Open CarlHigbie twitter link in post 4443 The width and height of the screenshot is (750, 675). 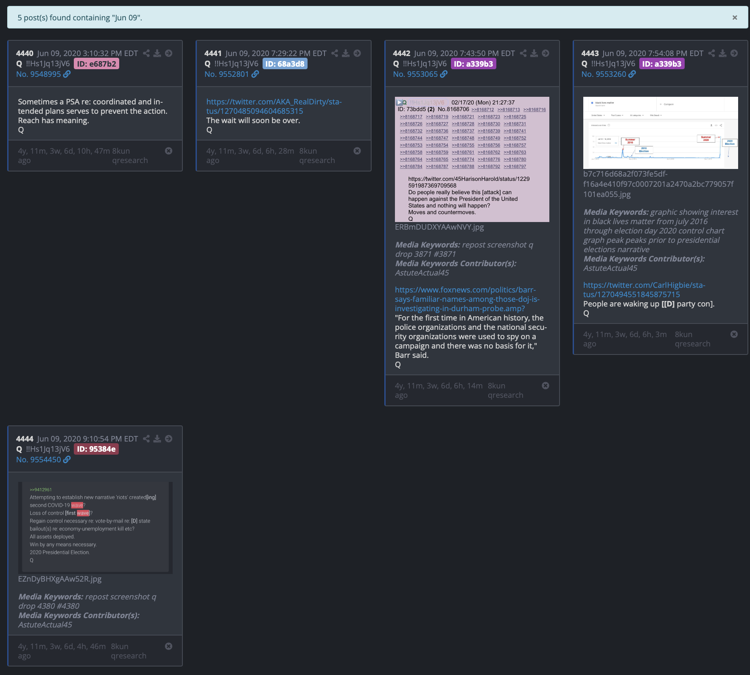click(644, 290)
